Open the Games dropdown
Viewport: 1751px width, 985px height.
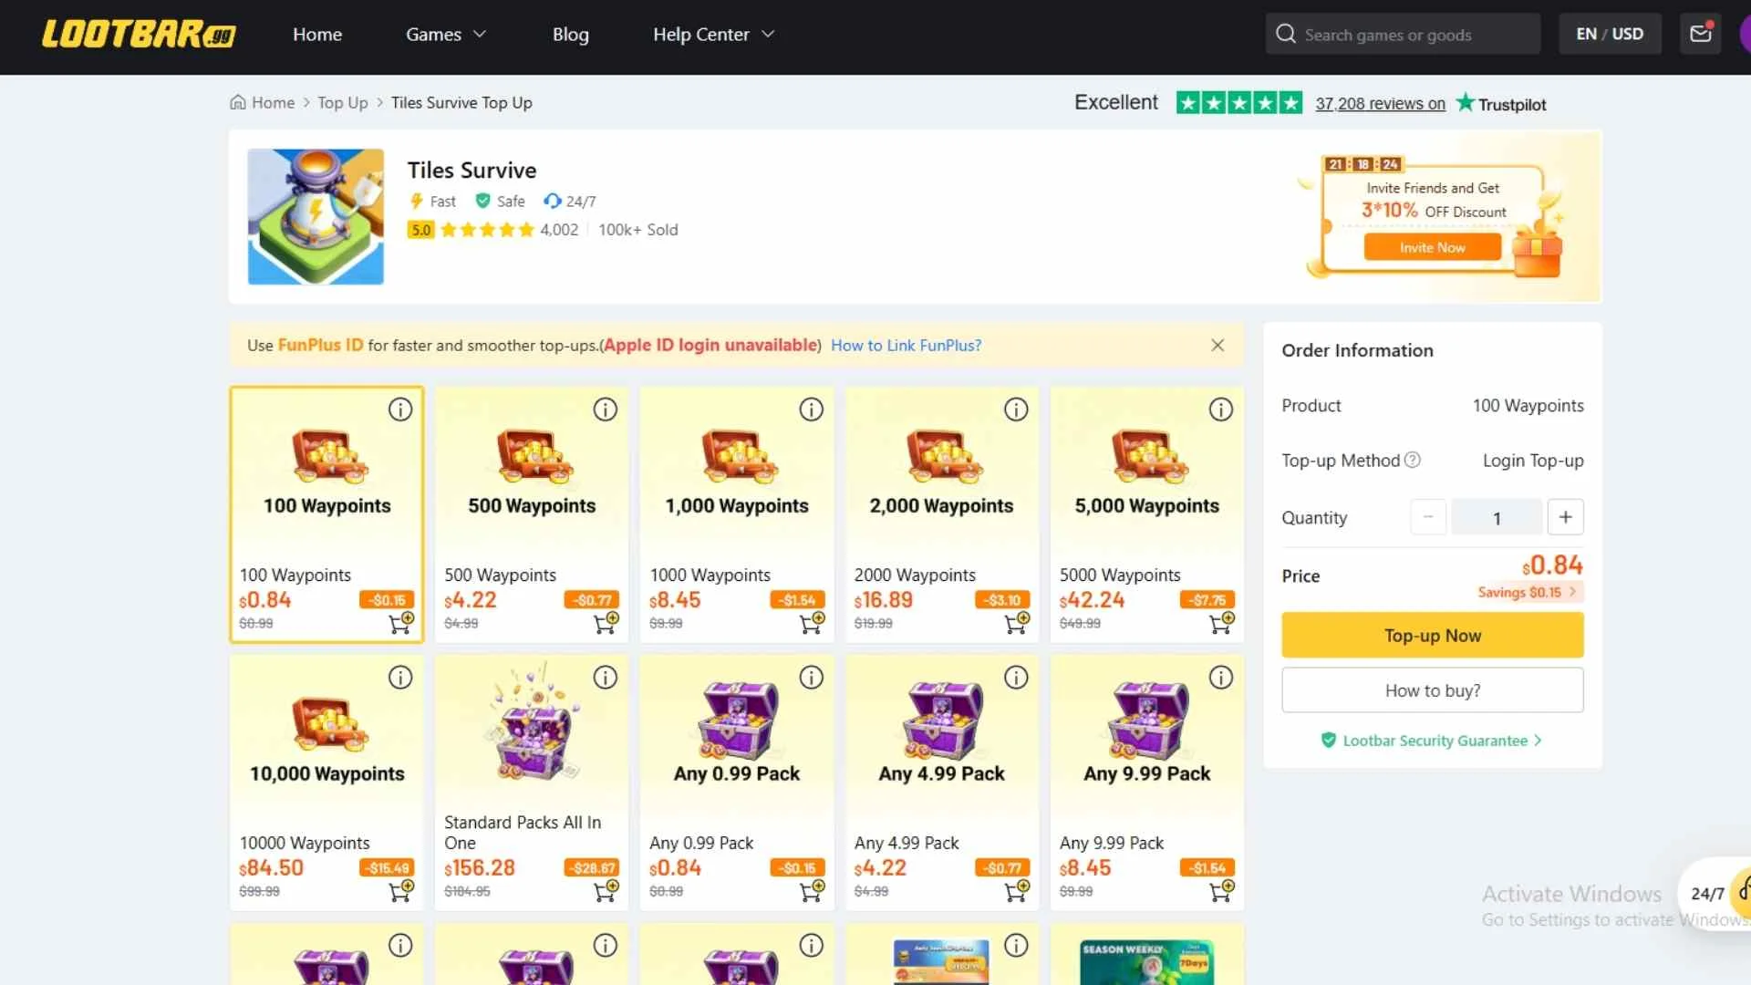(x=445, y=34)
